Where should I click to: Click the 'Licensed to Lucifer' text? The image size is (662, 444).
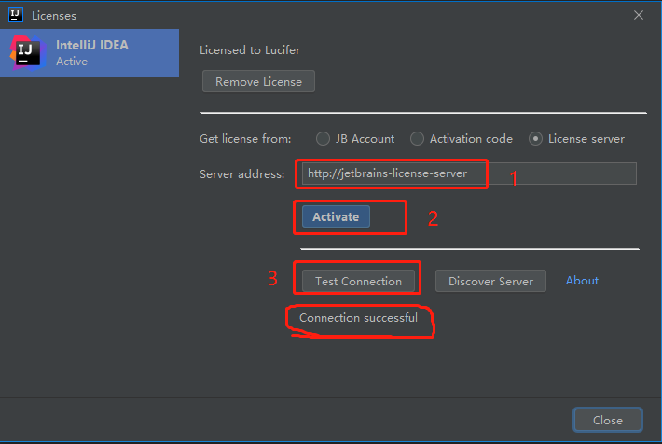point(250,50)
